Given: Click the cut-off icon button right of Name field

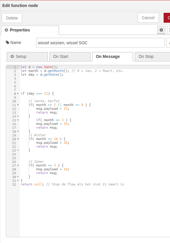Looking at the screenshot, I should (x=168, y=43).
